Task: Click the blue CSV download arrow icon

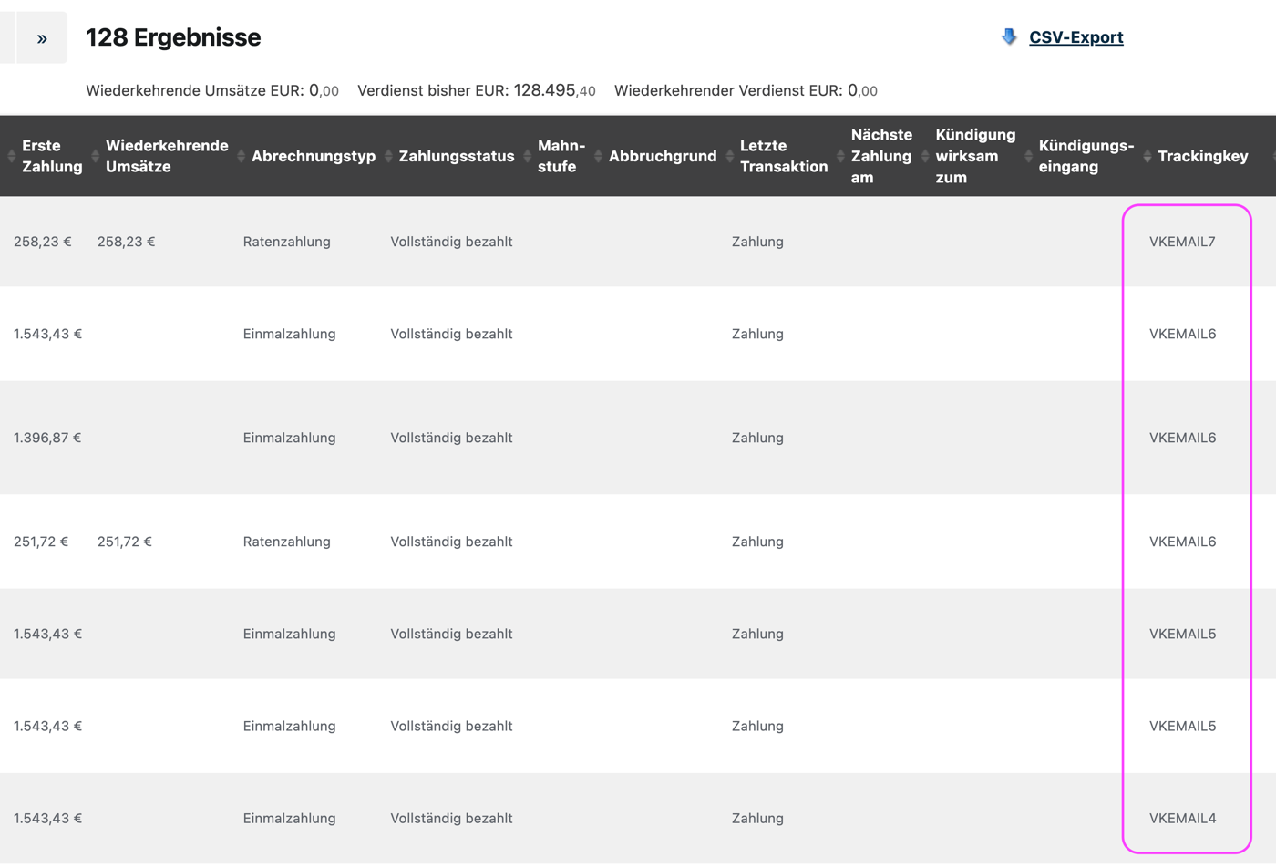Action: 1009,37
